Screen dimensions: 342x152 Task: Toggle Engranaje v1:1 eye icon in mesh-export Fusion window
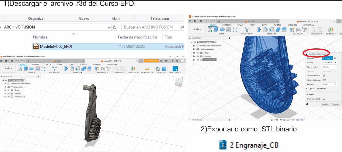click(x=198, y=60)
